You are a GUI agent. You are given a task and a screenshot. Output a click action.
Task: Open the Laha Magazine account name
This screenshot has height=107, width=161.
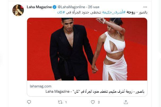click(x=39, y=7)
